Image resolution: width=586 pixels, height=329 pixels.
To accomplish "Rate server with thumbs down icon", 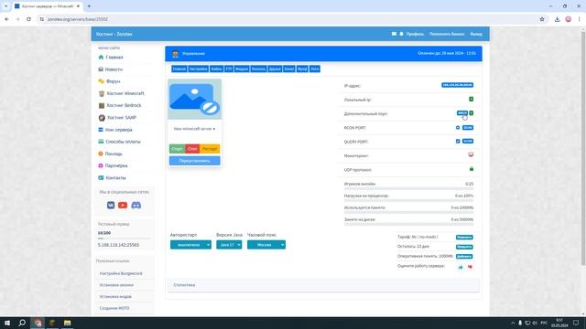I will 470,267.
